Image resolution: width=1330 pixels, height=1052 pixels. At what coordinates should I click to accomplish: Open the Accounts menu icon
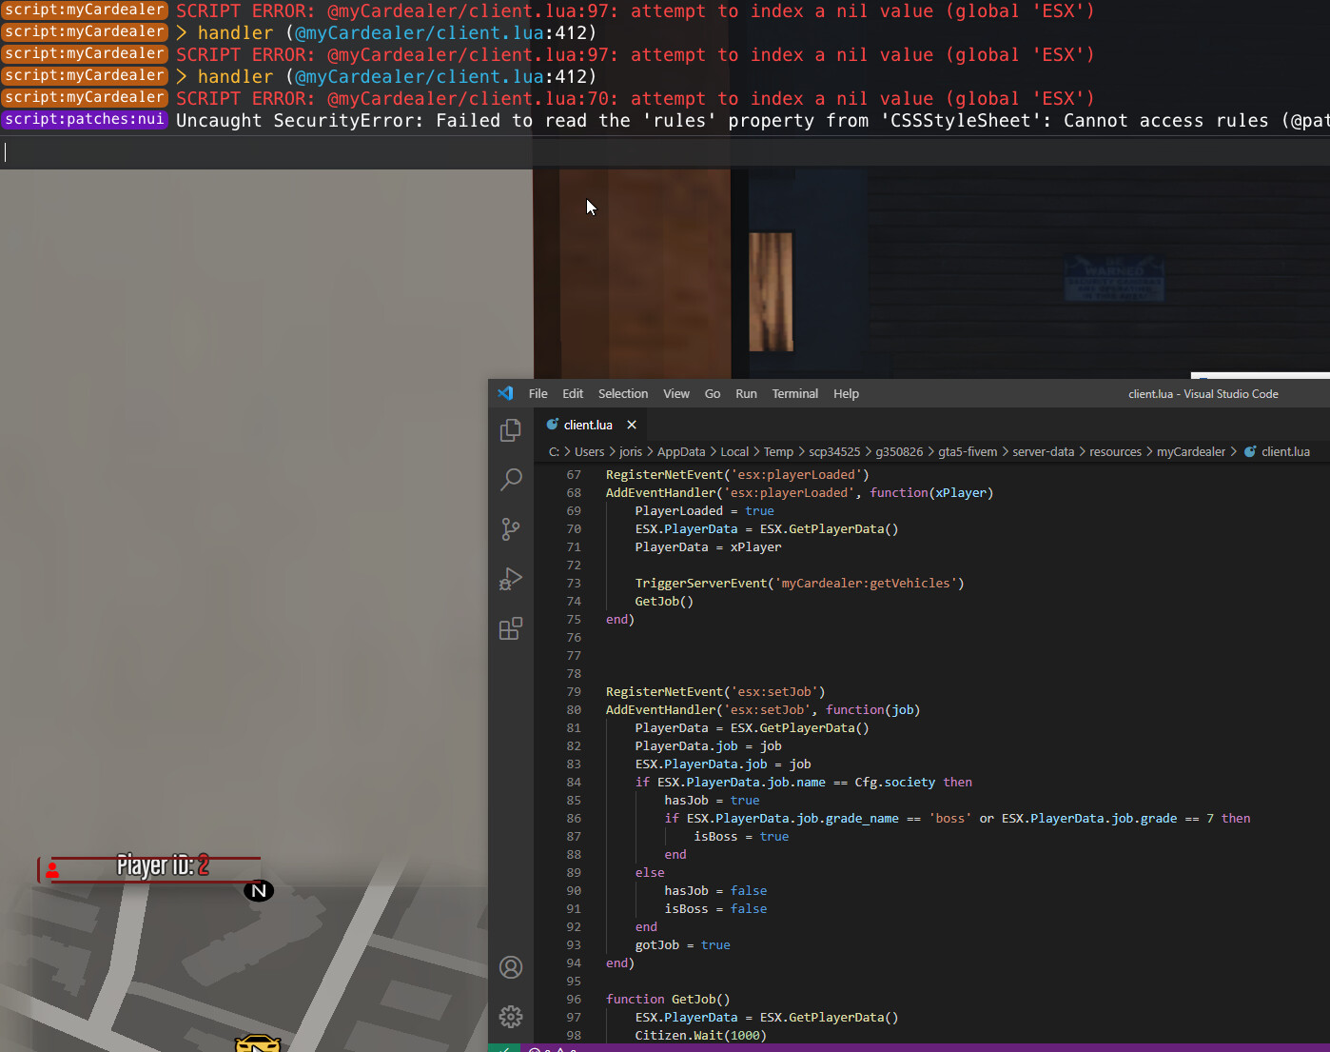[511, 967]
